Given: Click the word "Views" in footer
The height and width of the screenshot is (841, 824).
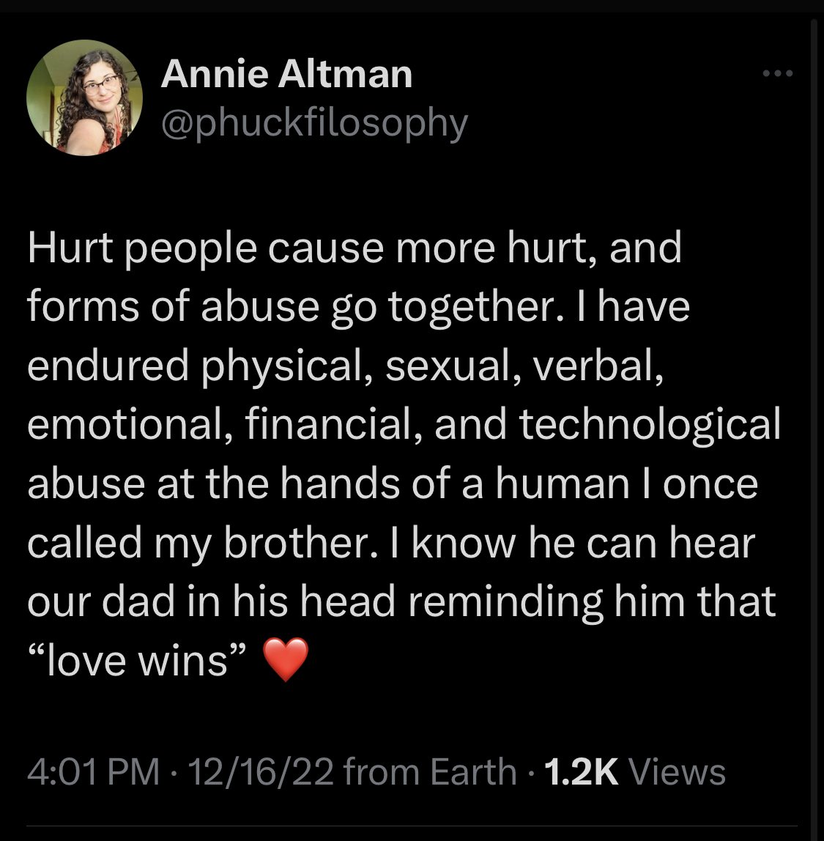Looking at the screenshot, I should [677, 773].
